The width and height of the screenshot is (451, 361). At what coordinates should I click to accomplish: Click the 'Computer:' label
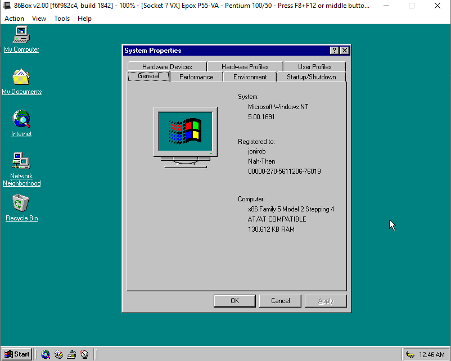251,199
